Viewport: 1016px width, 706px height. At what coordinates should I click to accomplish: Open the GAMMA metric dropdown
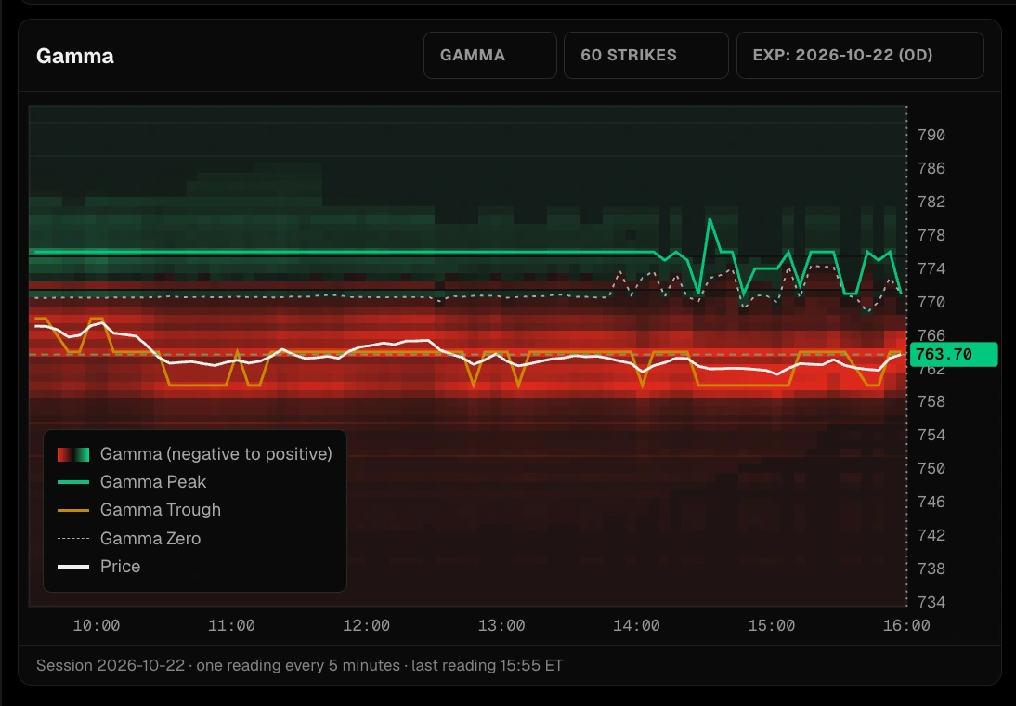click(x=489, y=55)
